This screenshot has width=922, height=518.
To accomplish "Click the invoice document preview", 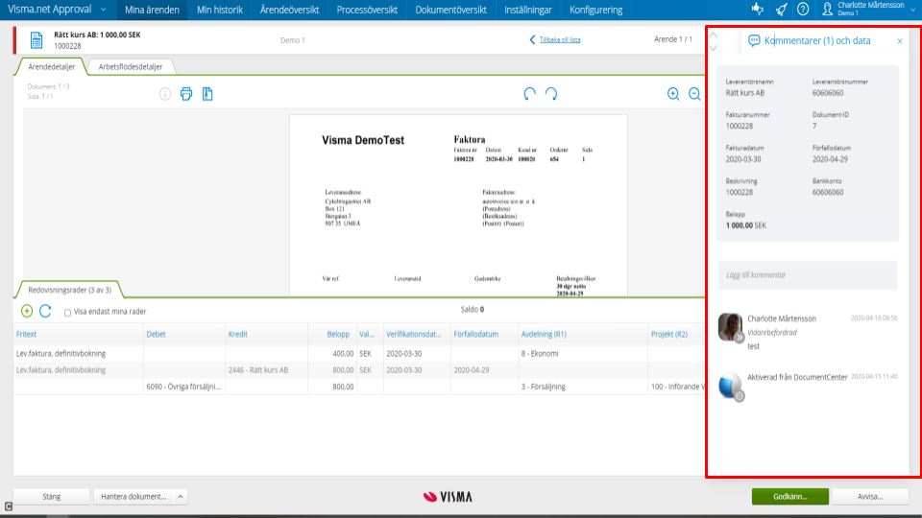I will click(x=459, y=205).
